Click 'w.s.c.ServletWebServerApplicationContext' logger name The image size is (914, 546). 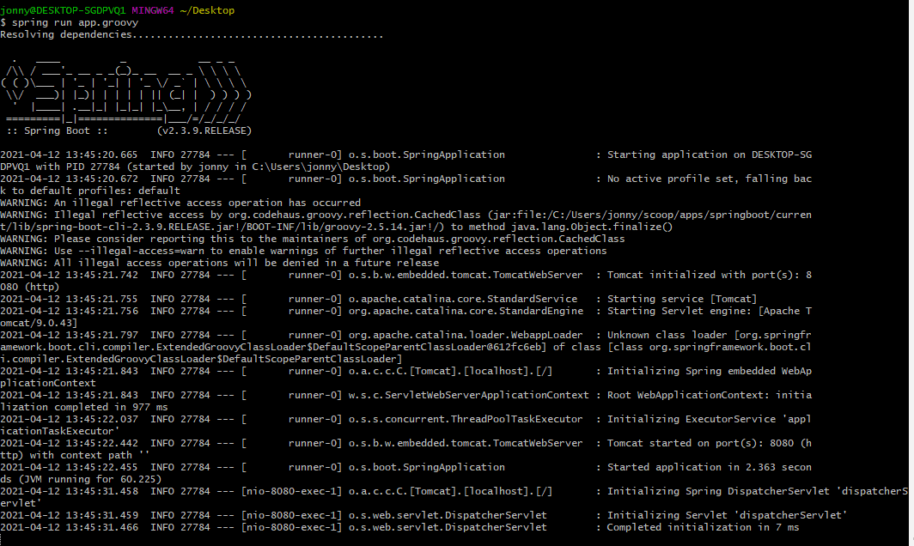click(469, 395)
